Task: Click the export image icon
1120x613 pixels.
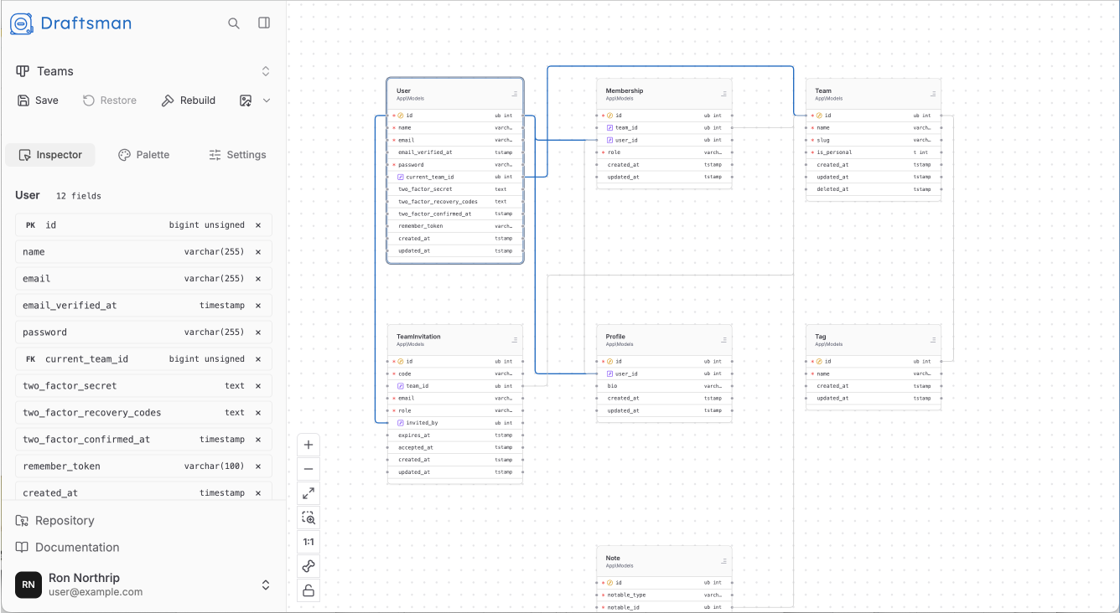Action: [246, 100]
